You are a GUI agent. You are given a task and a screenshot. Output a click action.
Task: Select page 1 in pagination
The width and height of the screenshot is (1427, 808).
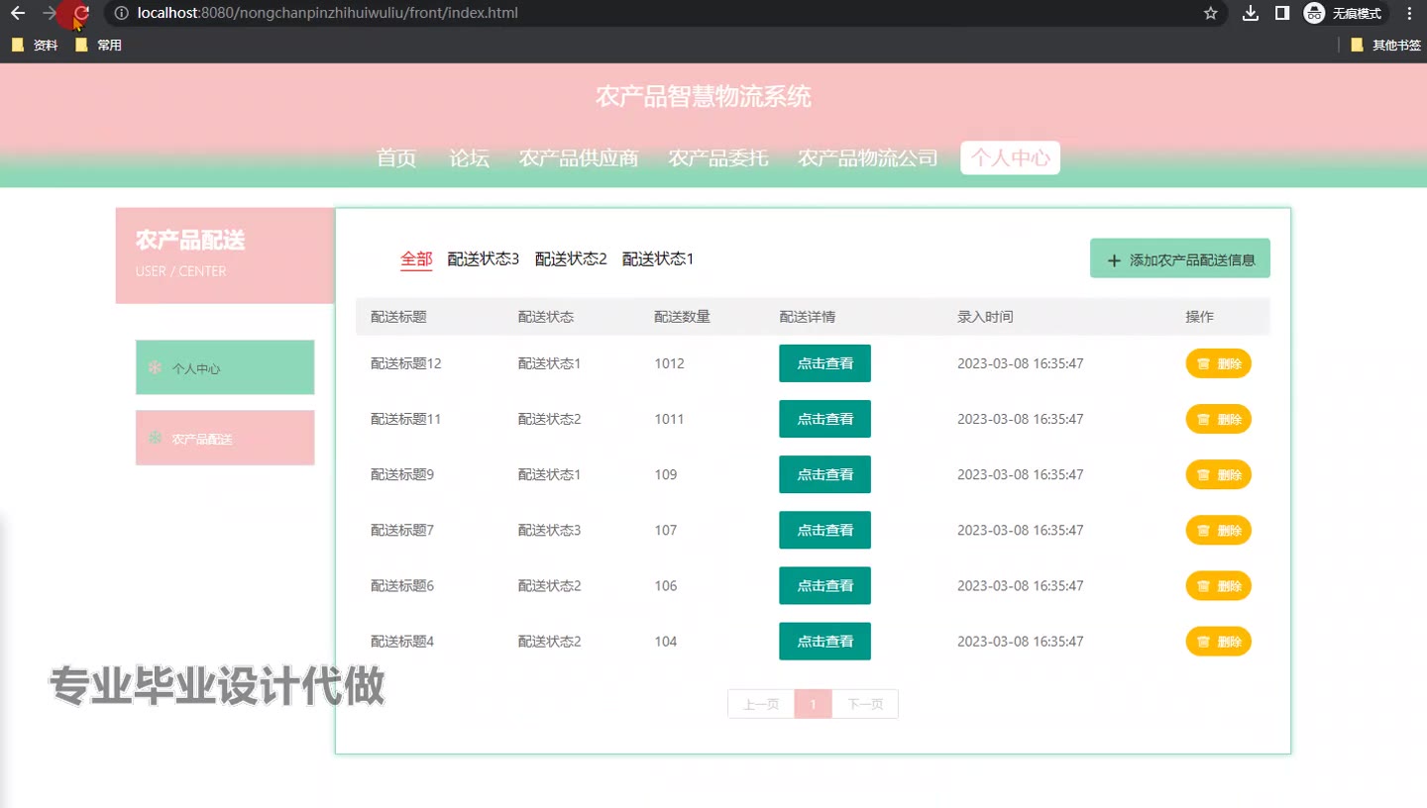coord(814,704)
